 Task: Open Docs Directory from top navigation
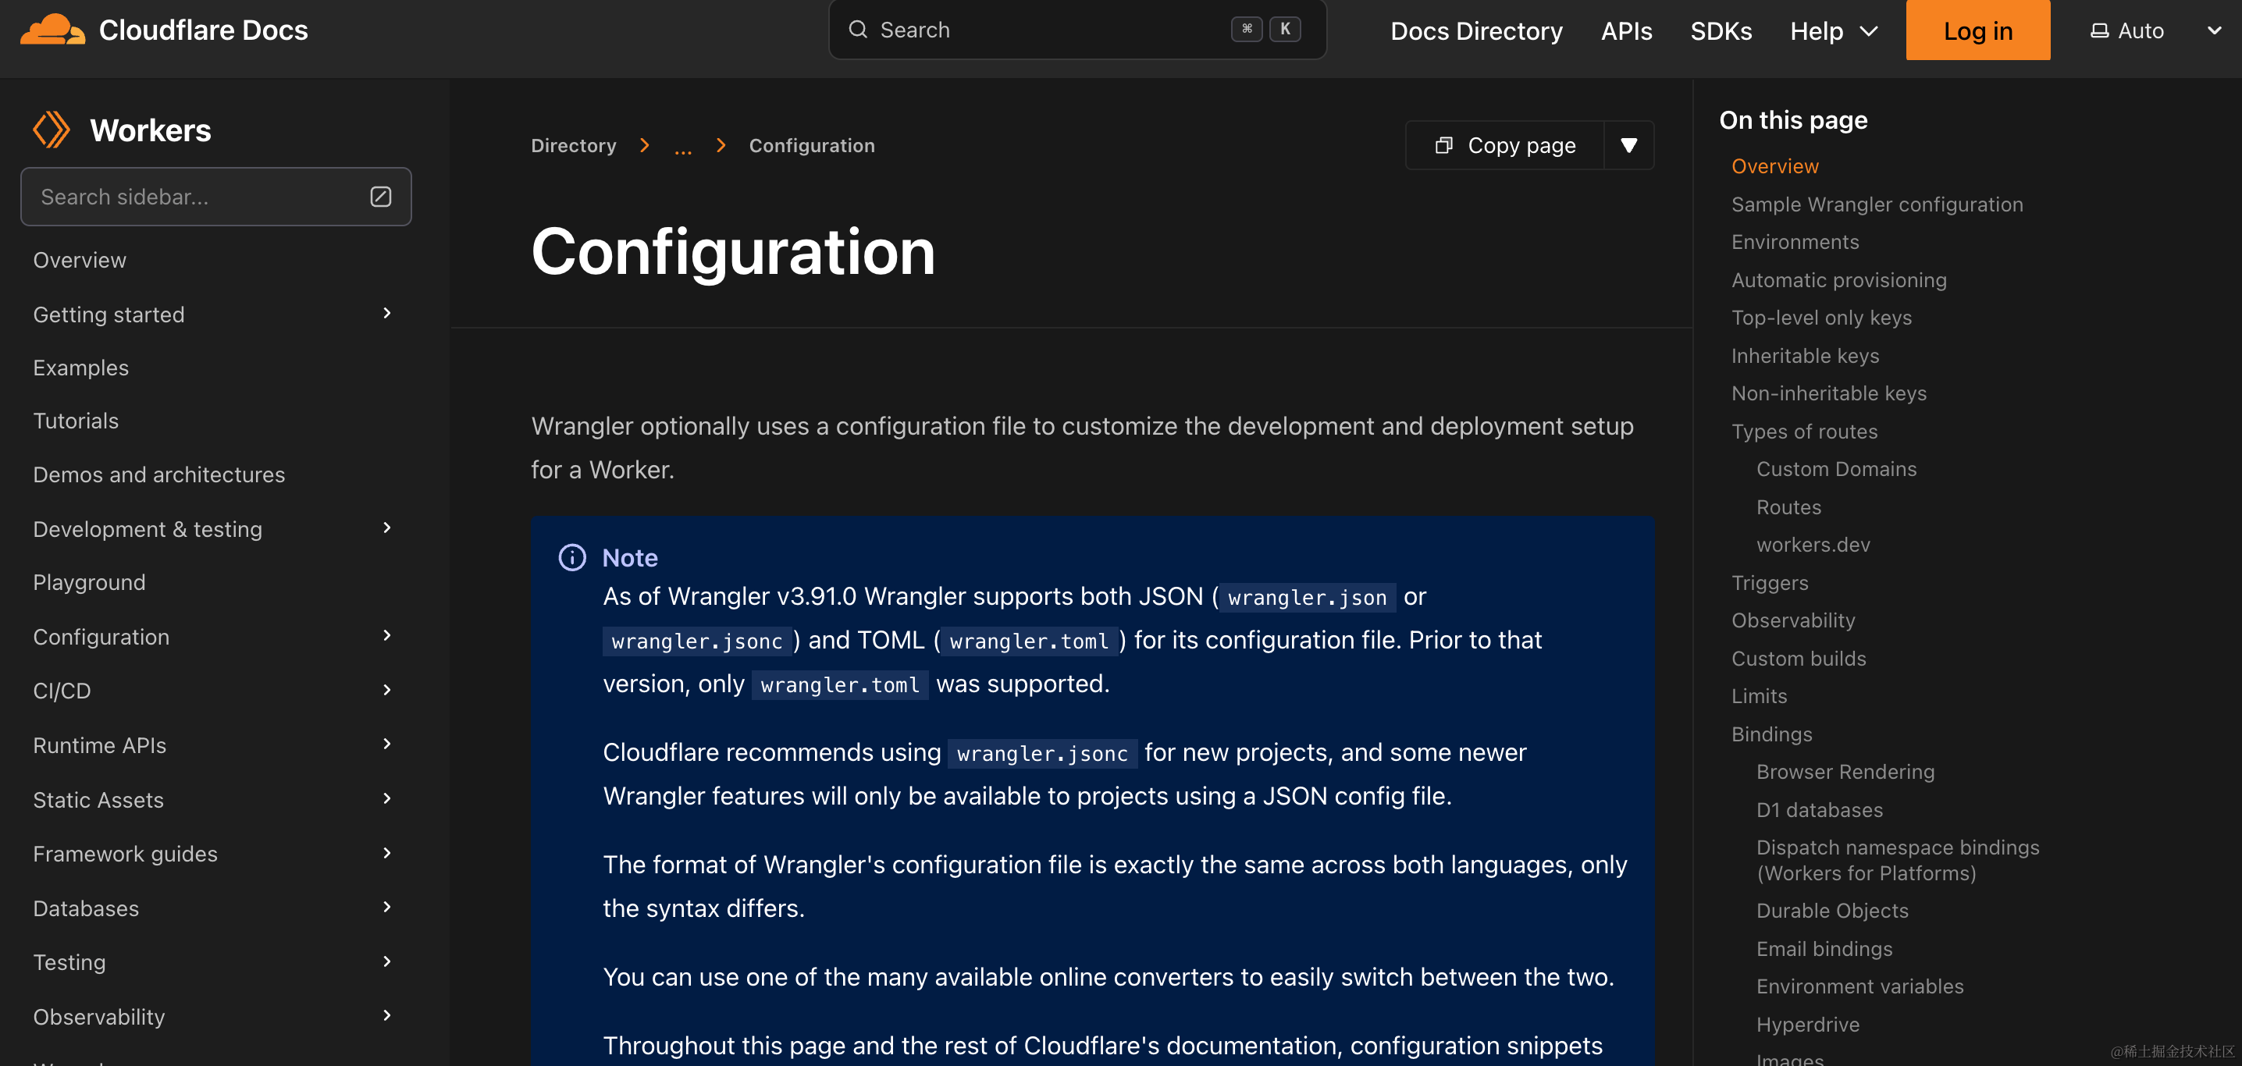point(1476,31)
